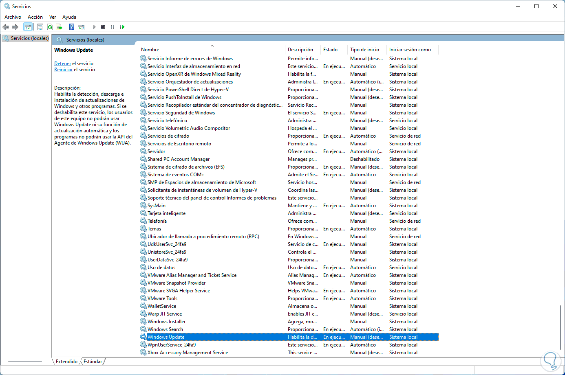Click the Restart Service toolbar icon

coord(122,27)
